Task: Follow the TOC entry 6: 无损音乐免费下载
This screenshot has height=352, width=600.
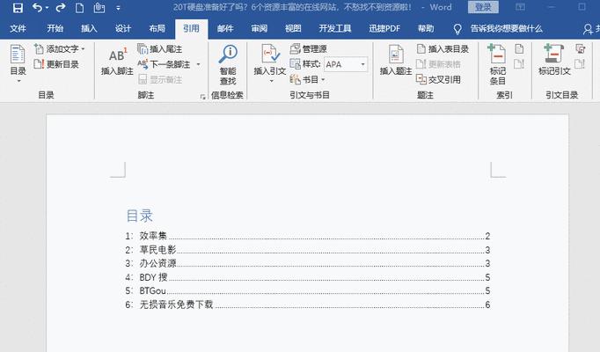Action: [x=308, y=304]
